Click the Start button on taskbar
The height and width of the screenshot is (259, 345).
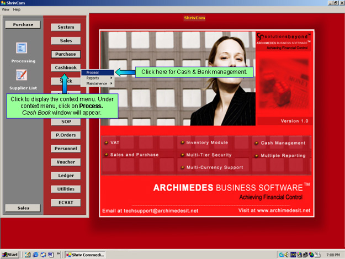point(10,255)
